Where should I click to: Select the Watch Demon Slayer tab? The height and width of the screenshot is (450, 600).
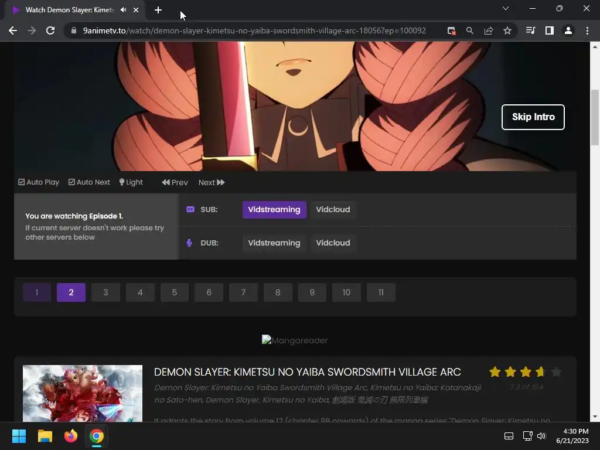tap(70, 10)
